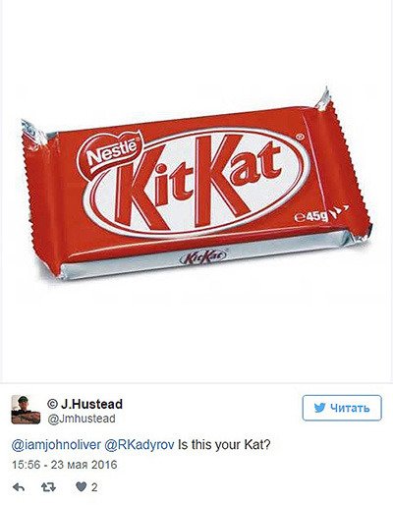Click the tweet text "Is this your Kat?"
The width and height of the screenshot is (393, 505).
pyautogui.click(x=224, y=445)
